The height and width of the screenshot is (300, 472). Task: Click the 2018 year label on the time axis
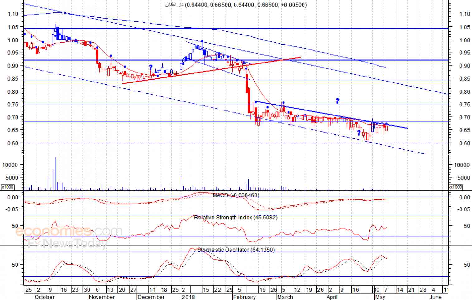(x=188, y=297)
